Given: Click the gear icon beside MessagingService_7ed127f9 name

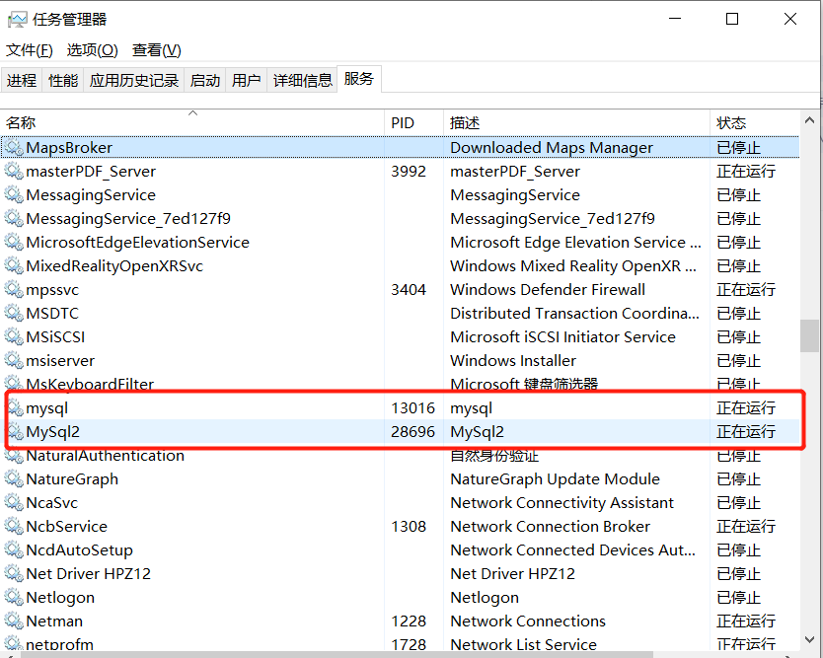Looking at the screenshot, I should [14, 218].
